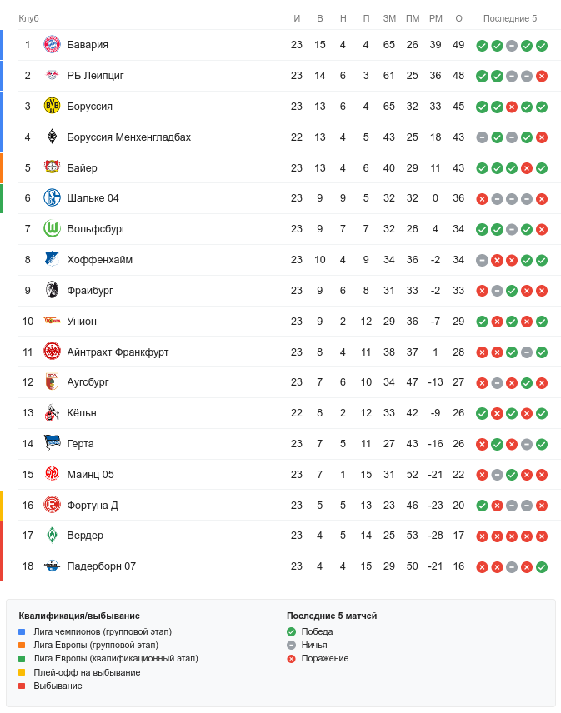The image size is (561, 713).
Task: Click the Schalke 04 club logo
Action: 52,198
